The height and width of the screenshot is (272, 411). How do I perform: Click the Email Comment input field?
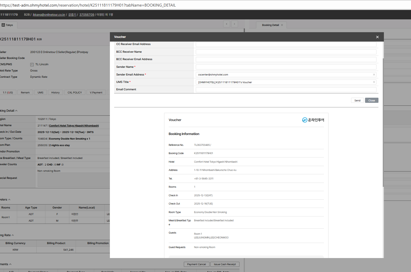tap(286, 90)
